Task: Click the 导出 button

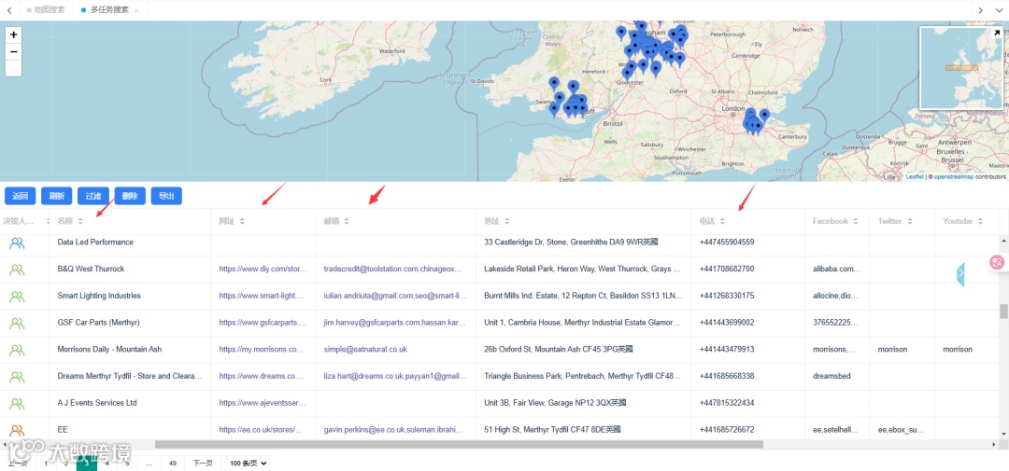Action: (x=166, y=196)
